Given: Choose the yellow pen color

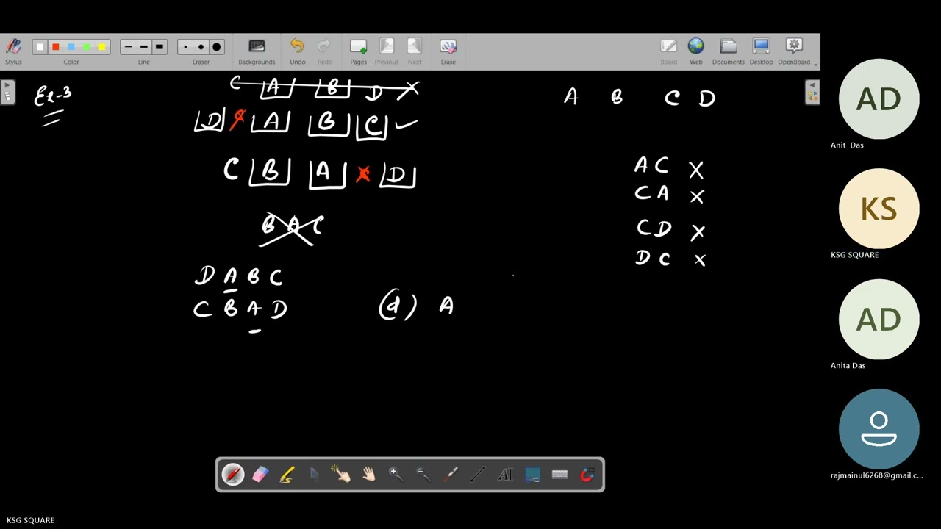Looking at the screenshot, I should 101,47.
